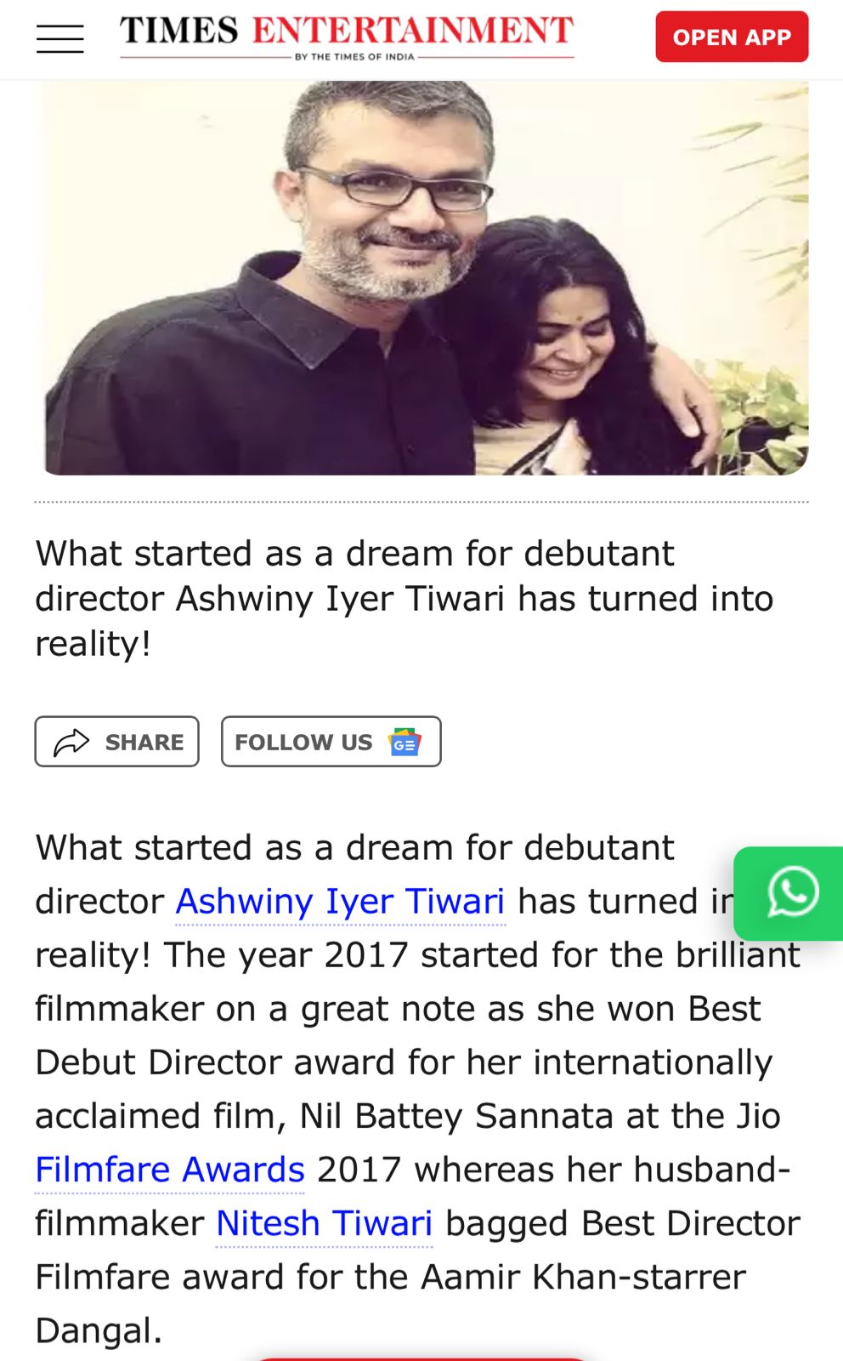Click the Google News icon
This screenshot has height=1361, width=843.
pos(405,743)
